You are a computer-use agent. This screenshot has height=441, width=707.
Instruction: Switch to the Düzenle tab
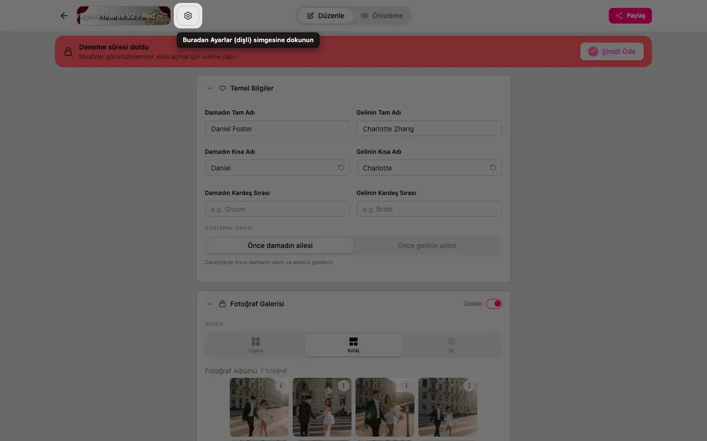tap(326, 15)
